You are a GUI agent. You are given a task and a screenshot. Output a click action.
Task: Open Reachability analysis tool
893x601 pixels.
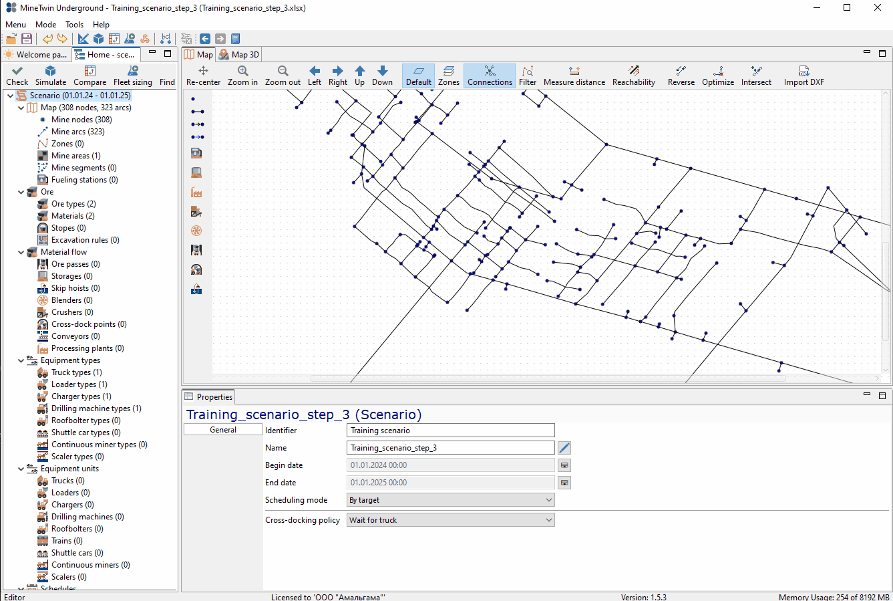click(634, 76)
